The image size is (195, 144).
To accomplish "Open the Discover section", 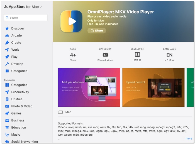I will pyautogui.click(x=18, y=28).
